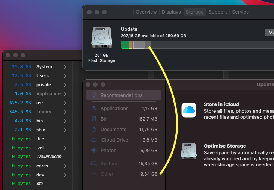The height and width of the screenshot is (190, 274).
Task: Click the 'System' 15,35 GB sidebar row
Action: 124,164
